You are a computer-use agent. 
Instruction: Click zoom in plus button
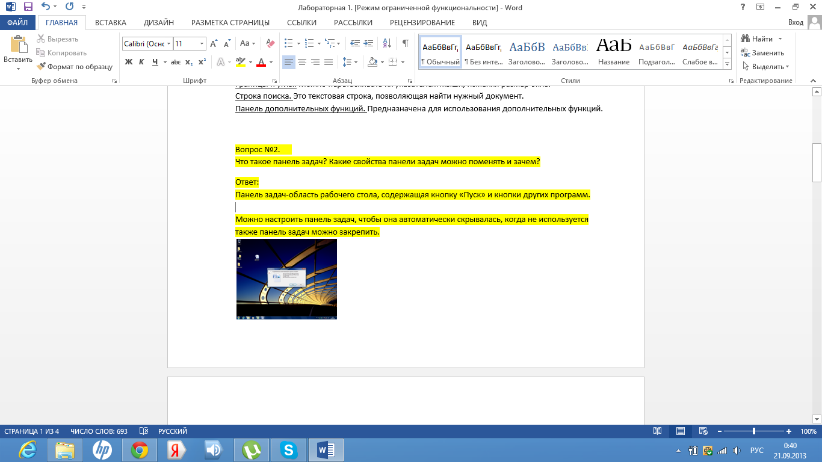point(789,431)
